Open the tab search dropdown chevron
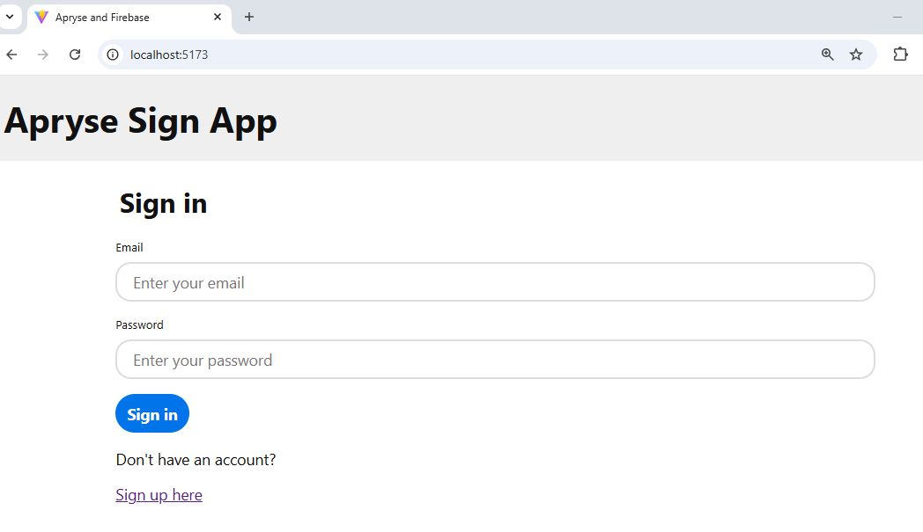This screenshot has height=532, width=923. 10,17
